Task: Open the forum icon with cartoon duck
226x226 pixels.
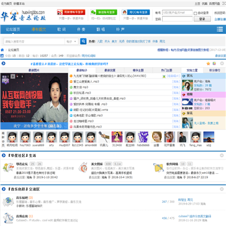Action: tap(8, 168)
